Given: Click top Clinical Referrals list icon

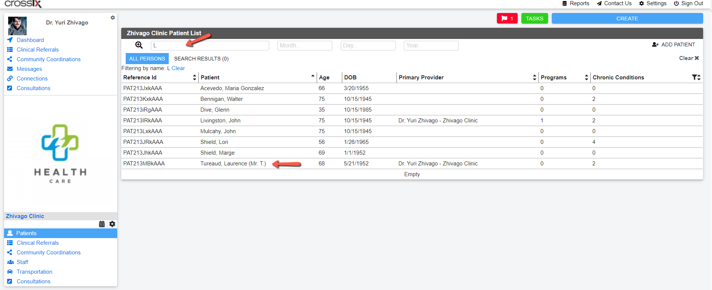Looking at the screenshot, I should point(10,49).
